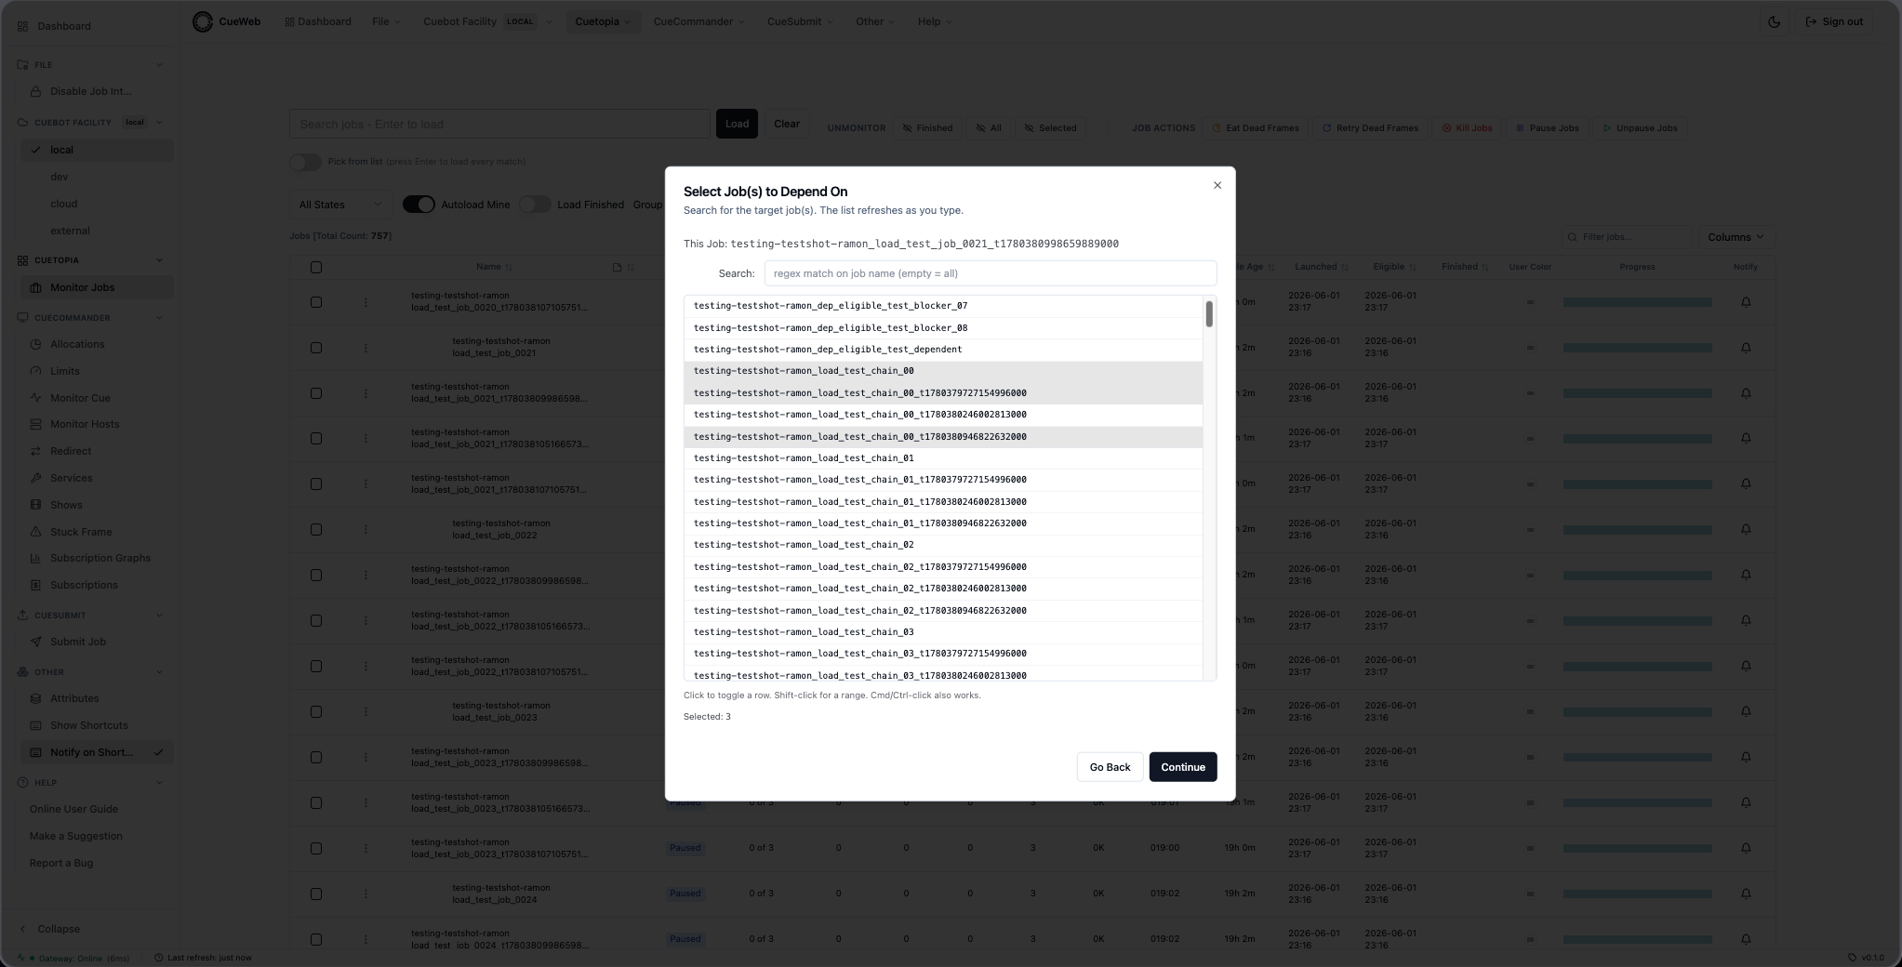Image resolution: width=1902 pixels, height=967 pixels.
Task: Toggle the Pick from list switch
Action: coord(305,162)
